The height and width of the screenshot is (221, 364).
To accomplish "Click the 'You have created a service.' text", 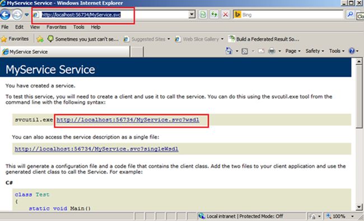I will tap(40, 86).
